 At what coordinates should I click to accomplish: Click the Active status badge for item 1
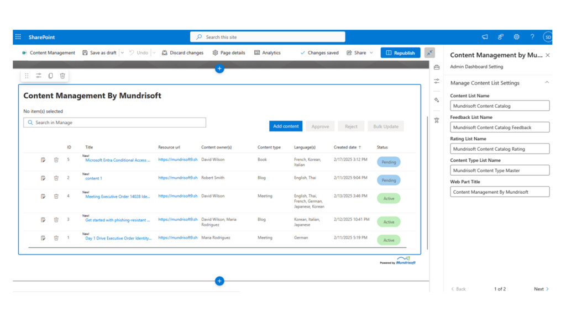coord(389,240)
